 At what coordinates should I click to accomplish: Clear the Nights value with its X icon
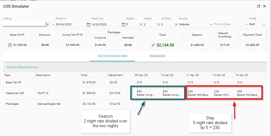[141, 24]
